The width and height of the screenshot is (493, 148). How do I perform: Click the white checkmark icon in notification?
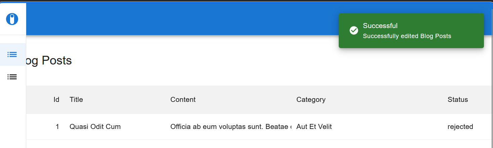click(354, 30)
